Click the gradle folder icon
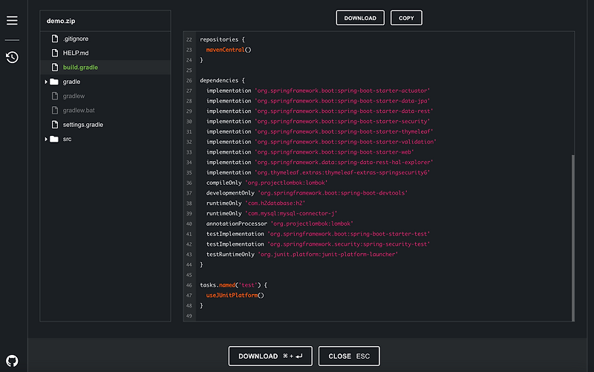Screen dimensions: 594x372 coord(54,82)
